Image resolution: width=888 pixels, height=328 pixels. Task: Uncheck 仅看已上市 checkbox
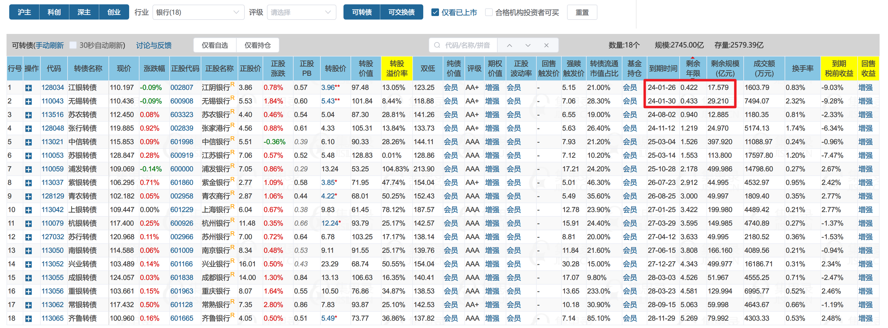(435, 12)
